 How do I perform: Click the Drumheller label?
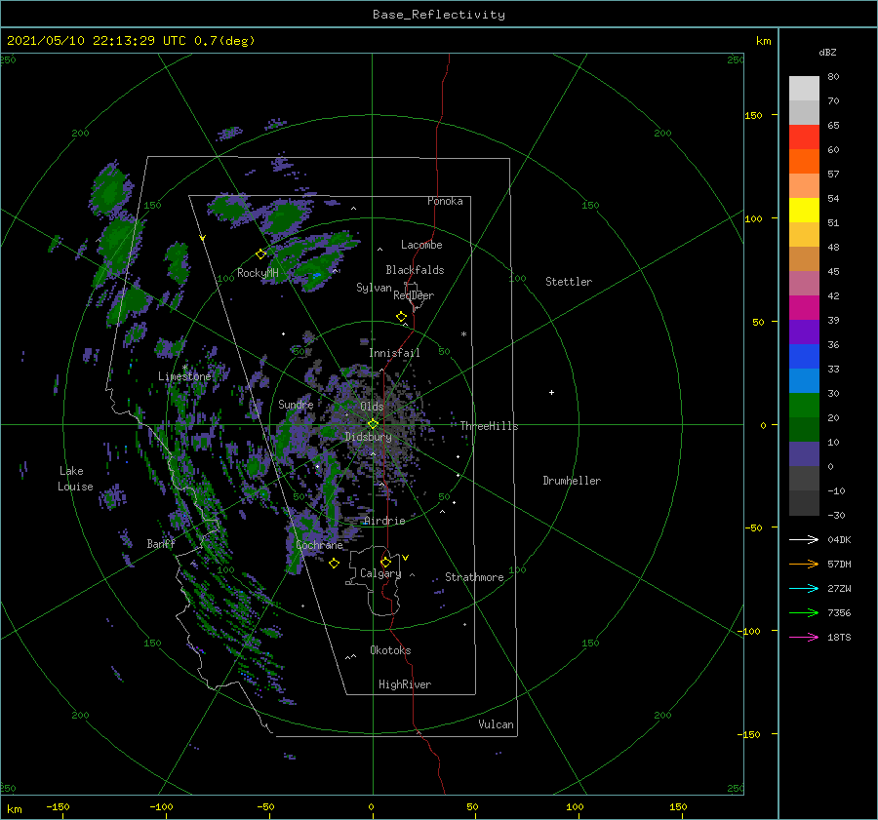572,481
